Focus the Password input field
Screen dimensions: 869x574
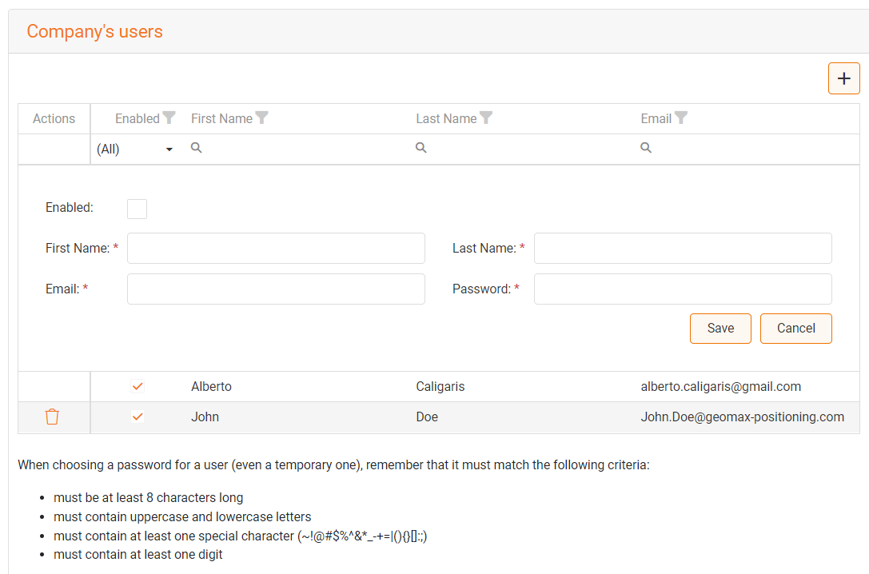pyautogui.click(x=683, y=289)
